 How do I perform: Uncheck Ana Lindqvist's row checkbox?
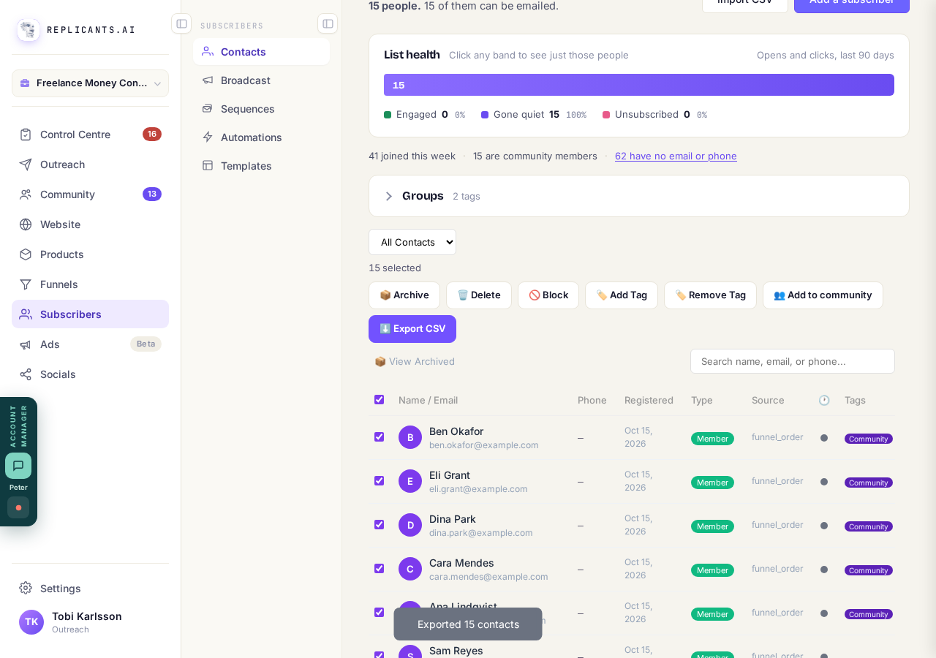click(x=379, y=613)
